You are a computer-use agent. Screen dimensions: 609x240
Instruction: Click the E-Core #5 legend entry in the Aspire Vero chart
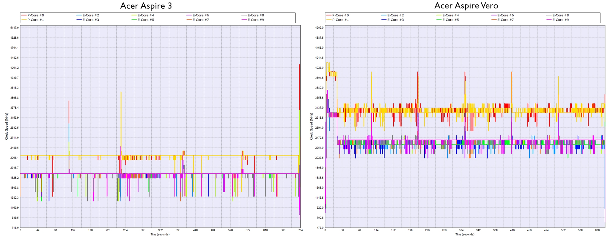[x=448, y=20]
